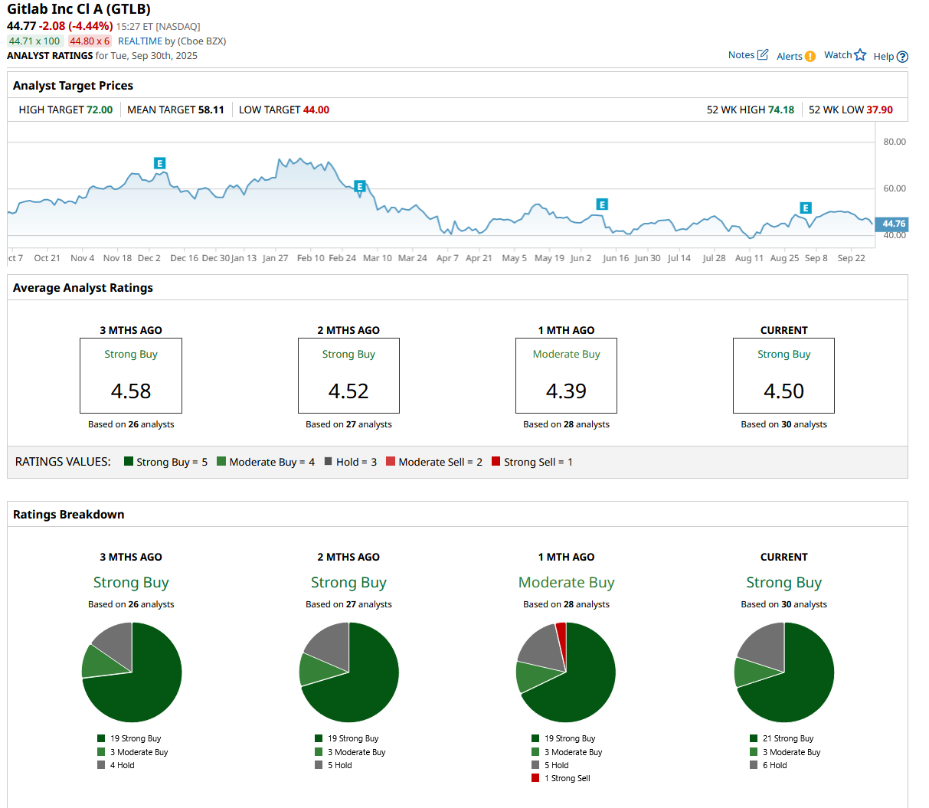Click the 52 WK LOW 37.90 value

coord(880,110)
